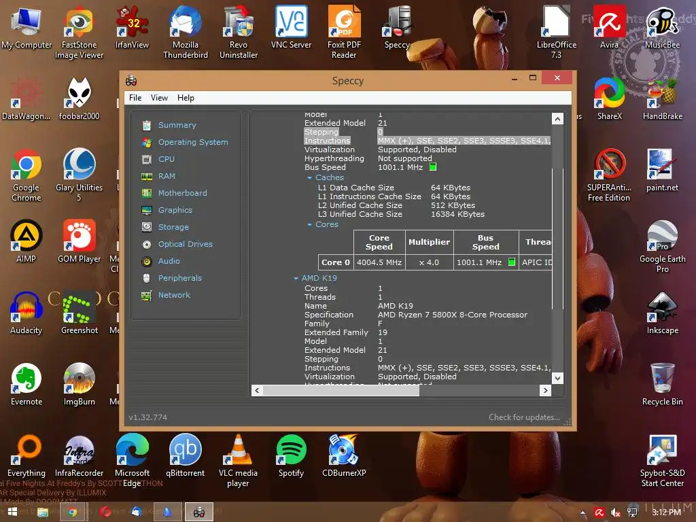Open GOM Player desktop icon
Screen dimensions: 696x522
(79, 242)
